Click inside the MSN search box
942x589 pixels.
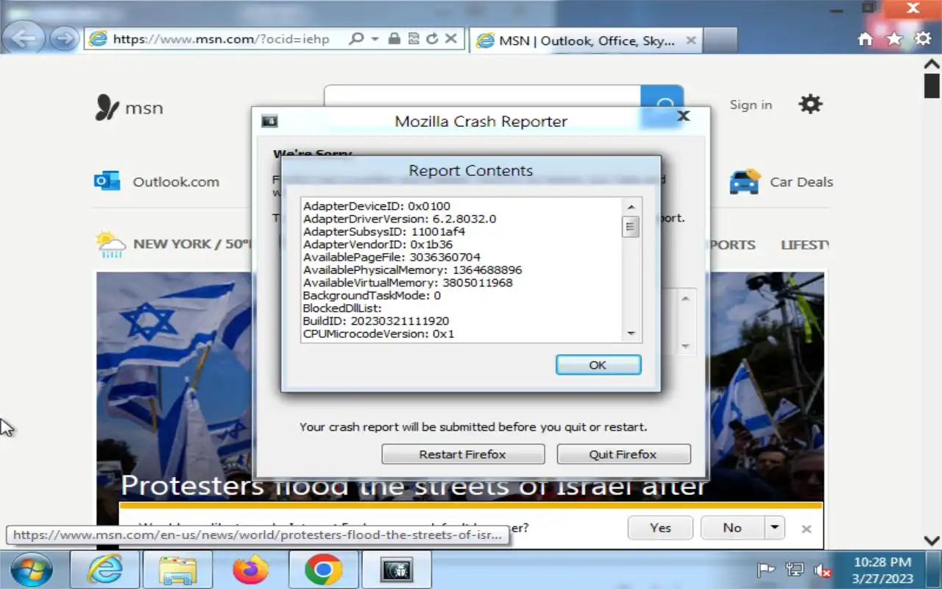[x=483, y=96]
